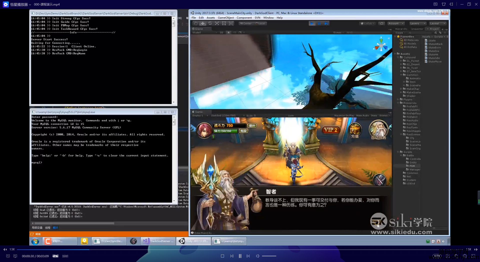480x262 pixels.
Task: Open the Shaded draw mode dropdown
Action: [x=204, y=32]
